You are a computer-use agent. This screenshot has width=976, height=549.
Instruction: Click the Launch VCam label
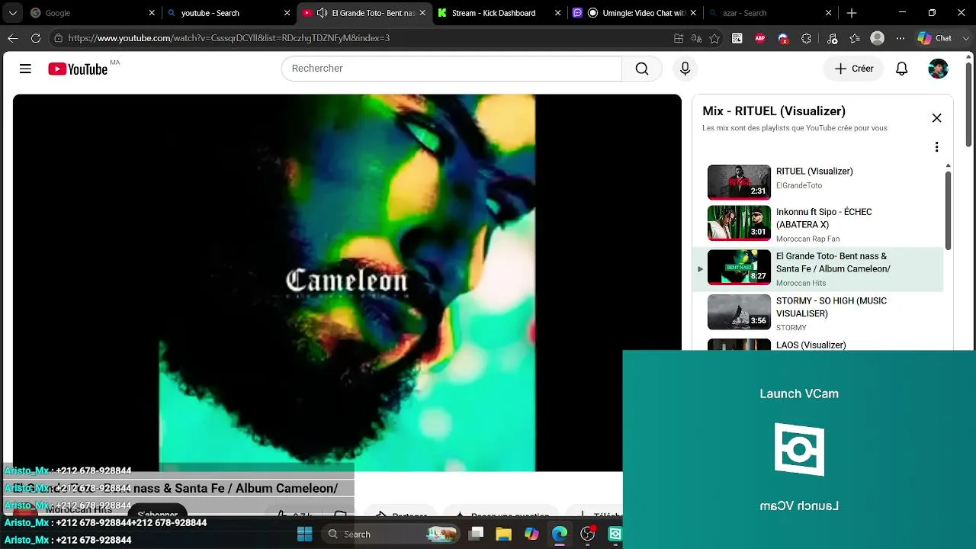[x=799, y=394]
